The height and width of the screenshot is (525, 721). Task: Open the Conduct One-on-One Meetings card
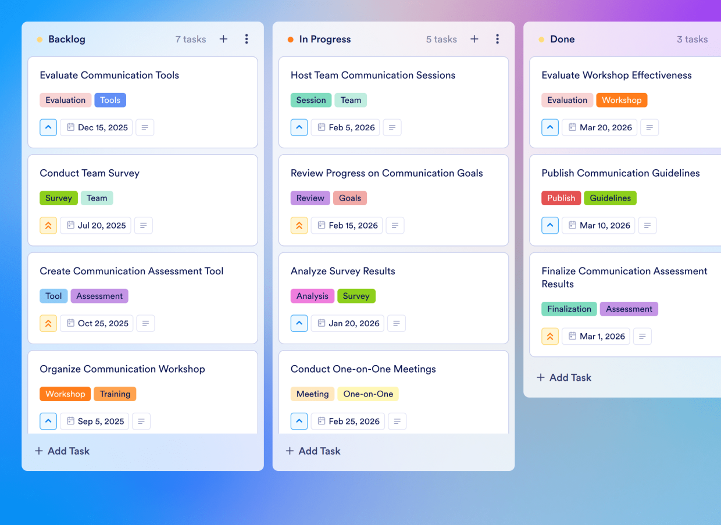point(363,369)
